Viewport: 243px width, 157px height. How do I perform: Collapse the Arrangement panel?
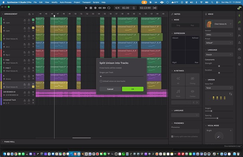click(x=2, y=14)
